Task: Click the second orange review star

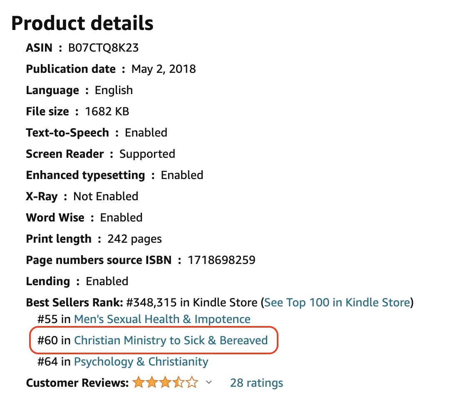Action: coord(152,382)
